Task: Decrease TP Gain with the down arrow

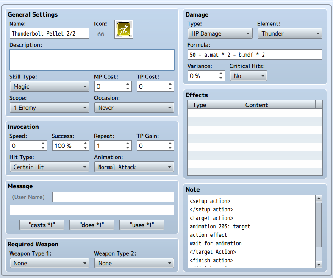Action: coord(170,148)
